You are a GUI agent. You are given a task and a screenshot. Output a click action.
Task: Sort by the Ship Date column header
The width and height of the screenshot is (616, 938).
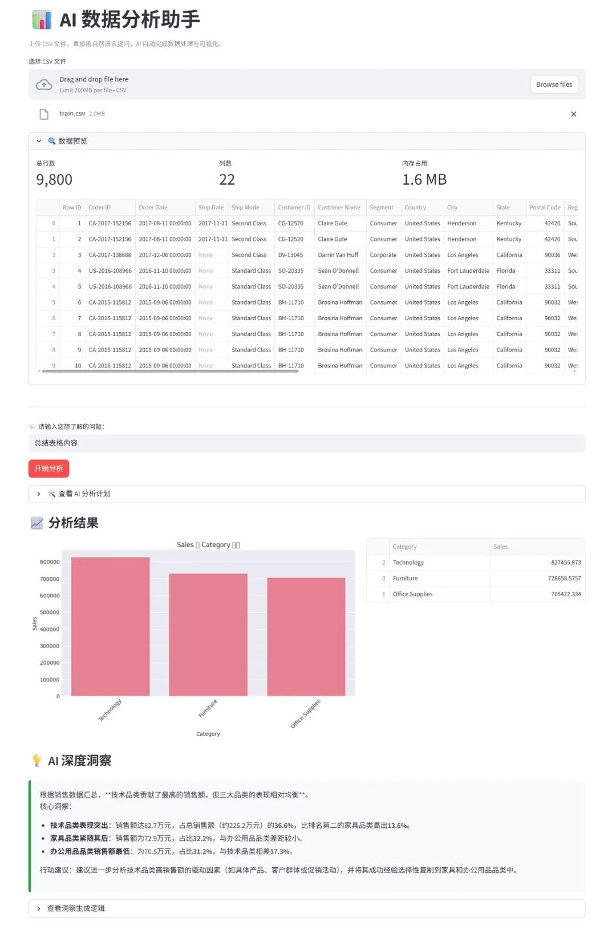click(x=211, y=208)
